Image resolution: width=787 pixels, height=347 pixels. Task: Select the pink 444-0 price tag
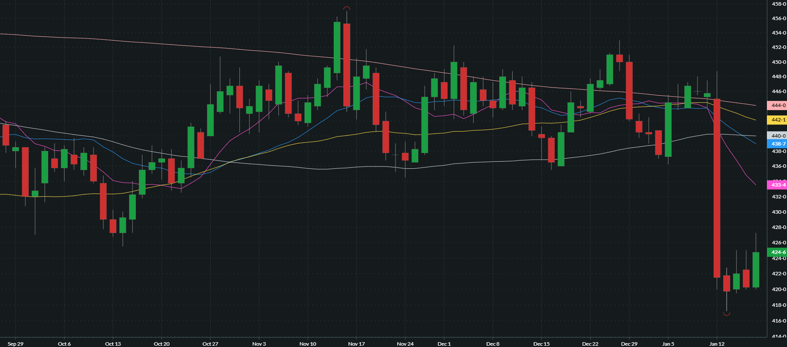coord(777,105)
